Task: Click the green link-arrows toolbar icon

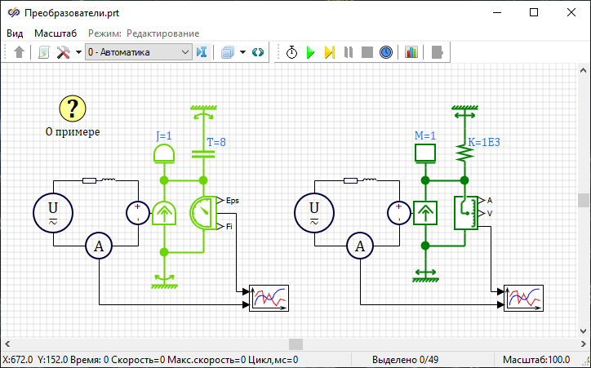Action: tap(258, 52)
